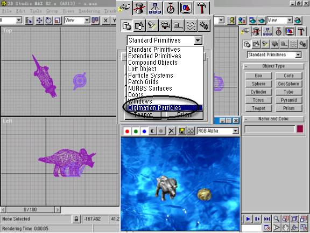
Task: Collapse the Object Type rollout
Action: pyautogui.click(x=273, y=66)
